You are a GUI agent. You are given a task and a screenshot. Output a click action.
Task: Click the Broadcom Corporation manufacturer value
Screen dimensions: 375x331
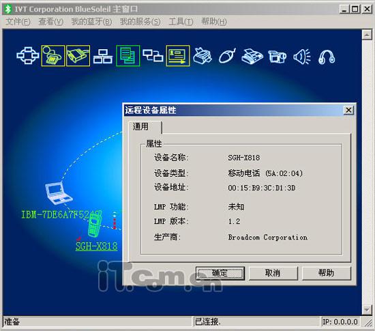(x=268, y=238)
